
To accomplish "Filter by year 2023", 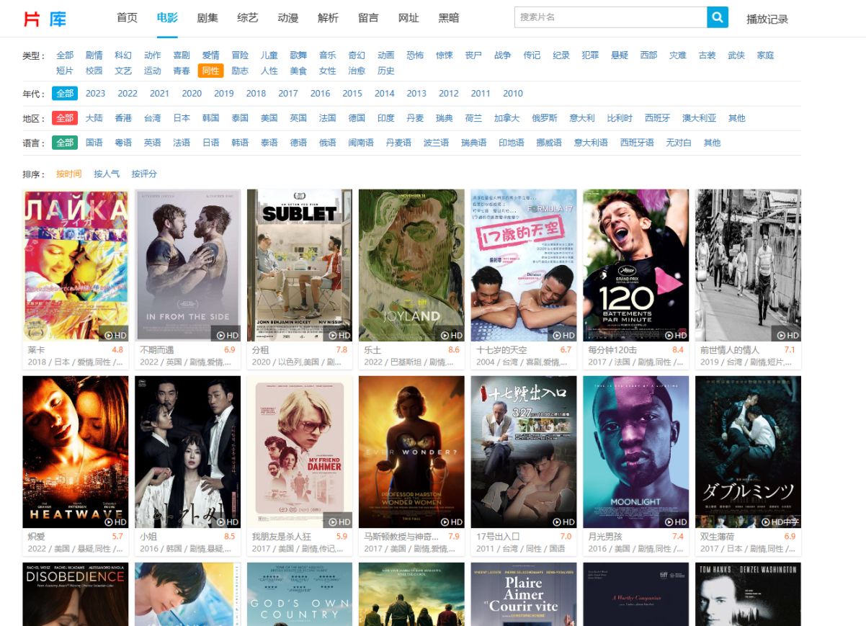I will pyautogui.click(x=95, y=93).
